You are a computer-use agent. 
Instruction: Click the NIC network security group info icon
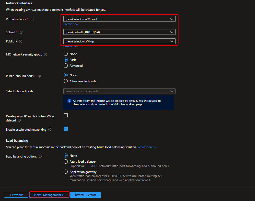coord(45,54)
